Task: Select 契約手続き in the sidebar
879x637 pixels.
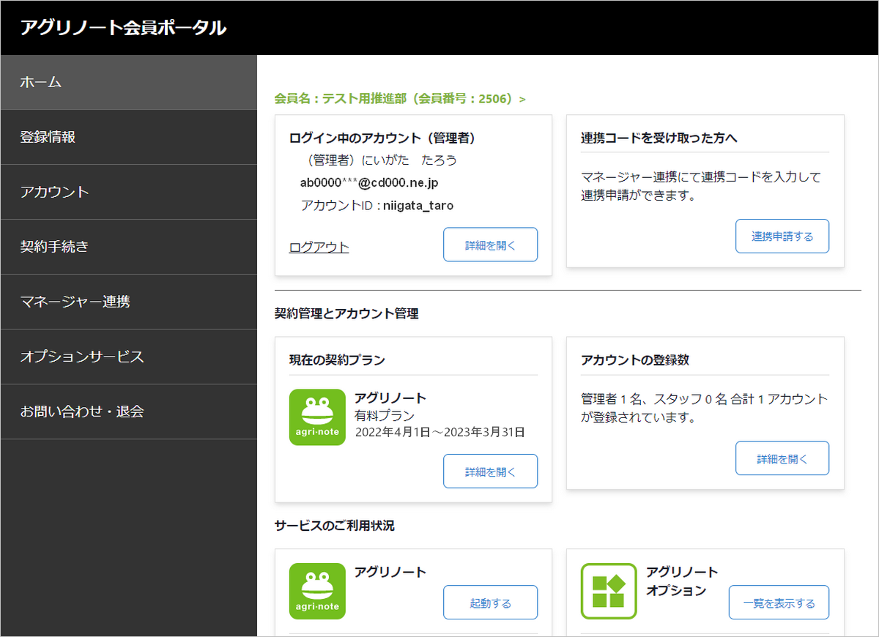Action: [x=129, y=247]
